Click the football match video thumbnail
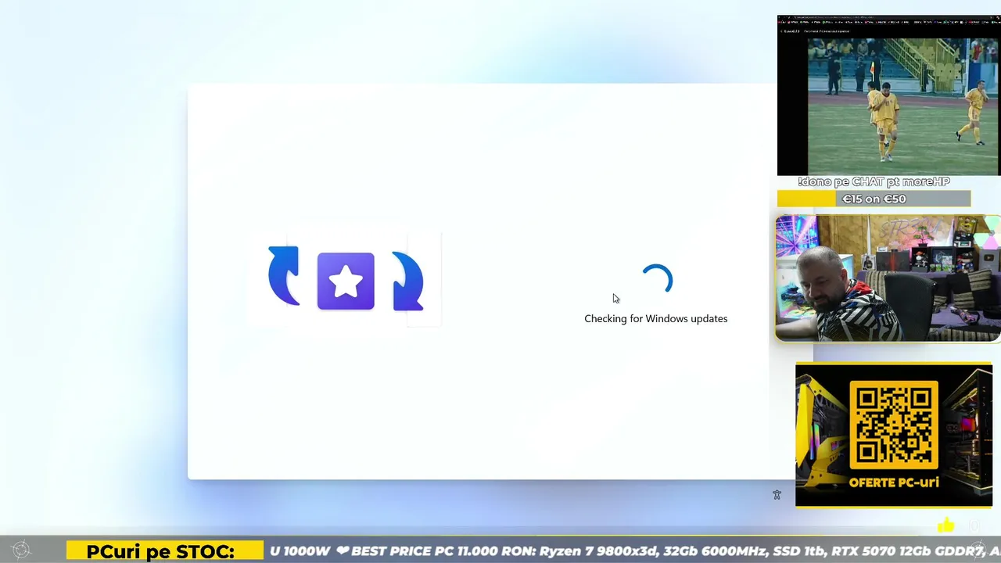Viewport: 1001px width, 563px height. pos(889,95)
